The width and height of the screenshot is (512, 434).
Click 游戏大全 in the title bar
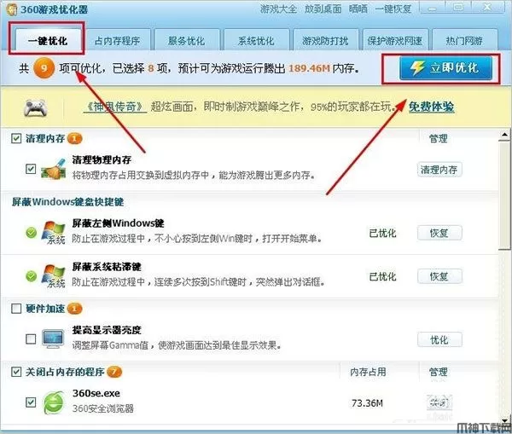(278, 9)
